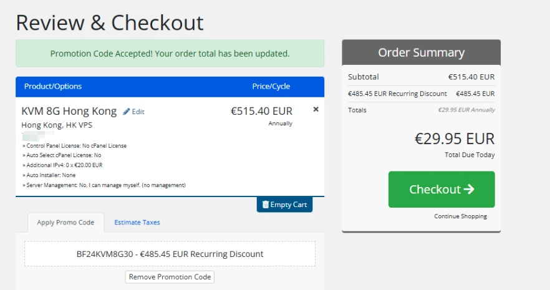
Task: Click the Review & Checkout page heading
Action: (x=110, y=22)
